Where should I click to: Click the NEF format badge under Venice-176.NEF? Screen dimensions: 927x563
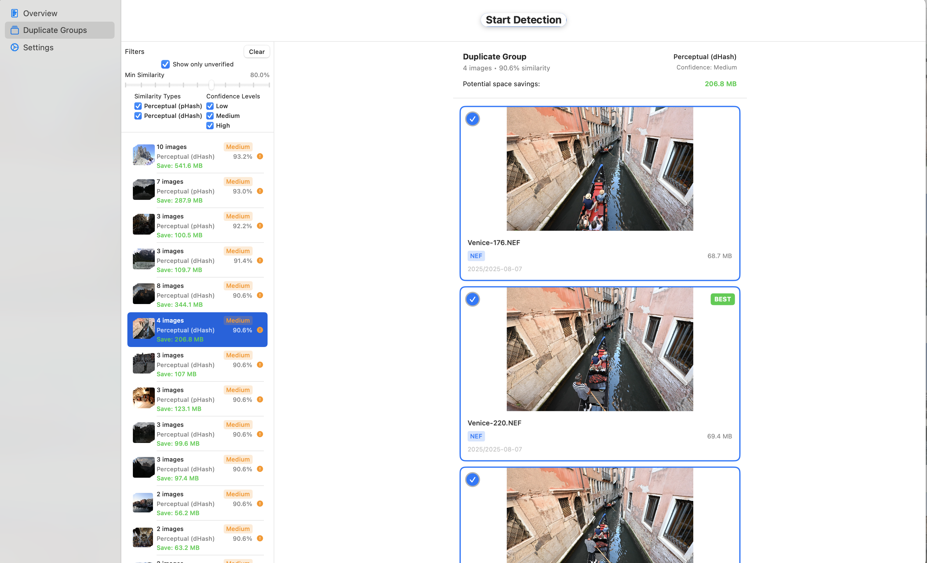pos(476,256)
